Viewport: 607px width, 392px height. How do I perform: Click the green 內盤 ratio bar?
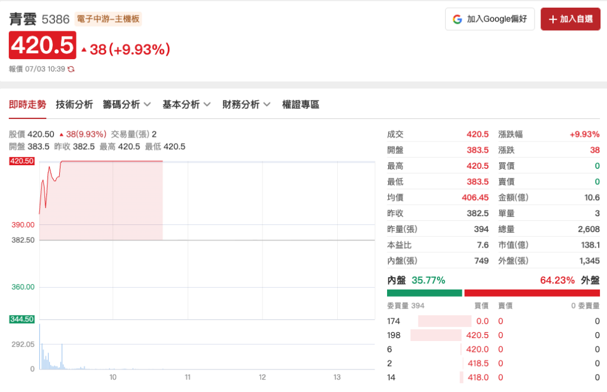click(x=424, y=293)
